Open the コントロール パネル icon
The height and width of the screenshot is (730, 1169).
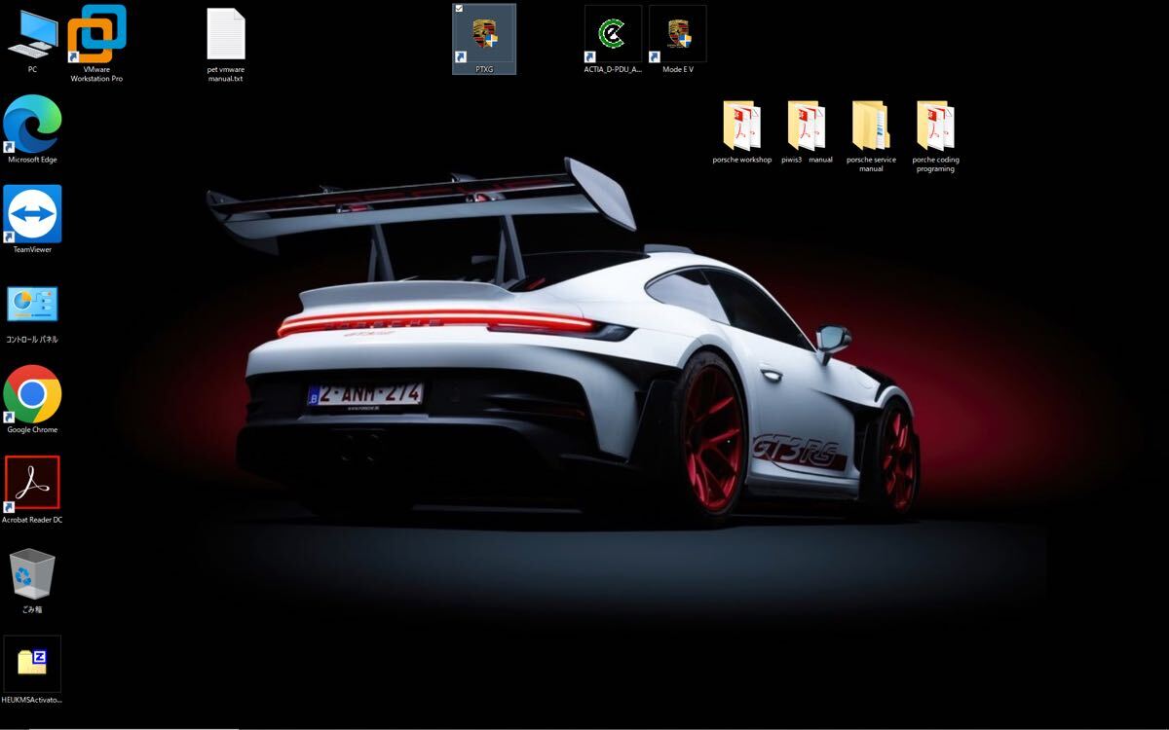click(x=32, y=306)
